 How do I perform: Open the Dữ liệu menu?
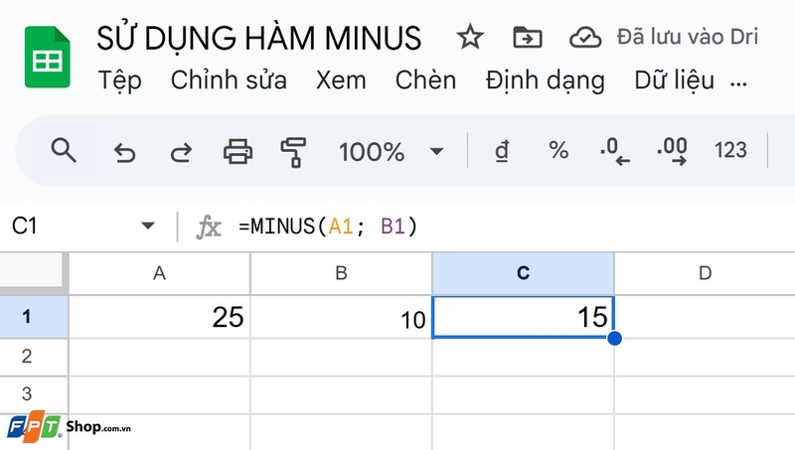tap(675, 80)
